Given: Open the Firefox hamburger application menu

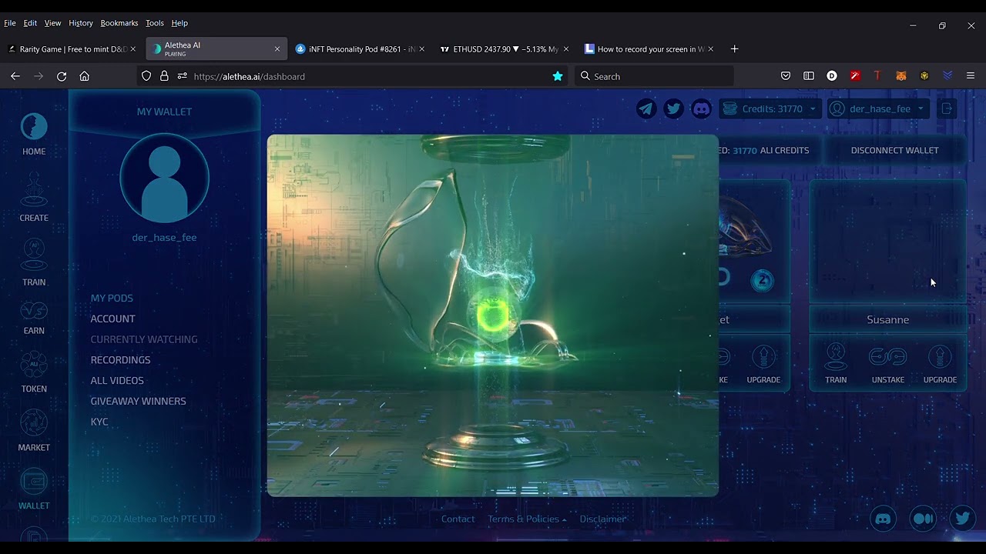Looking at the screenshot, I should point(971,76).
